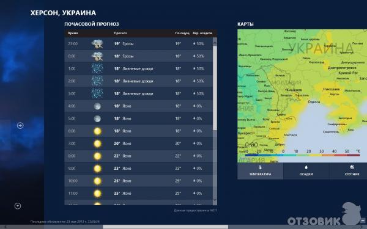Click the Почасовой прогноз heading
Viewport: 367px width, 229px height.
(92, 24)
